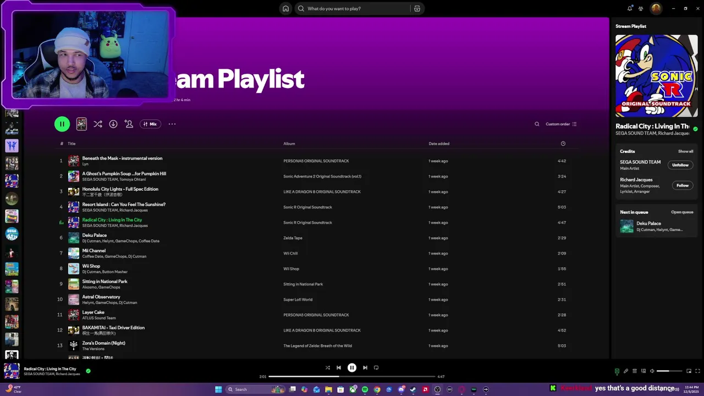
Task: Mute volume with speaker icon
Action: (652, 371)
